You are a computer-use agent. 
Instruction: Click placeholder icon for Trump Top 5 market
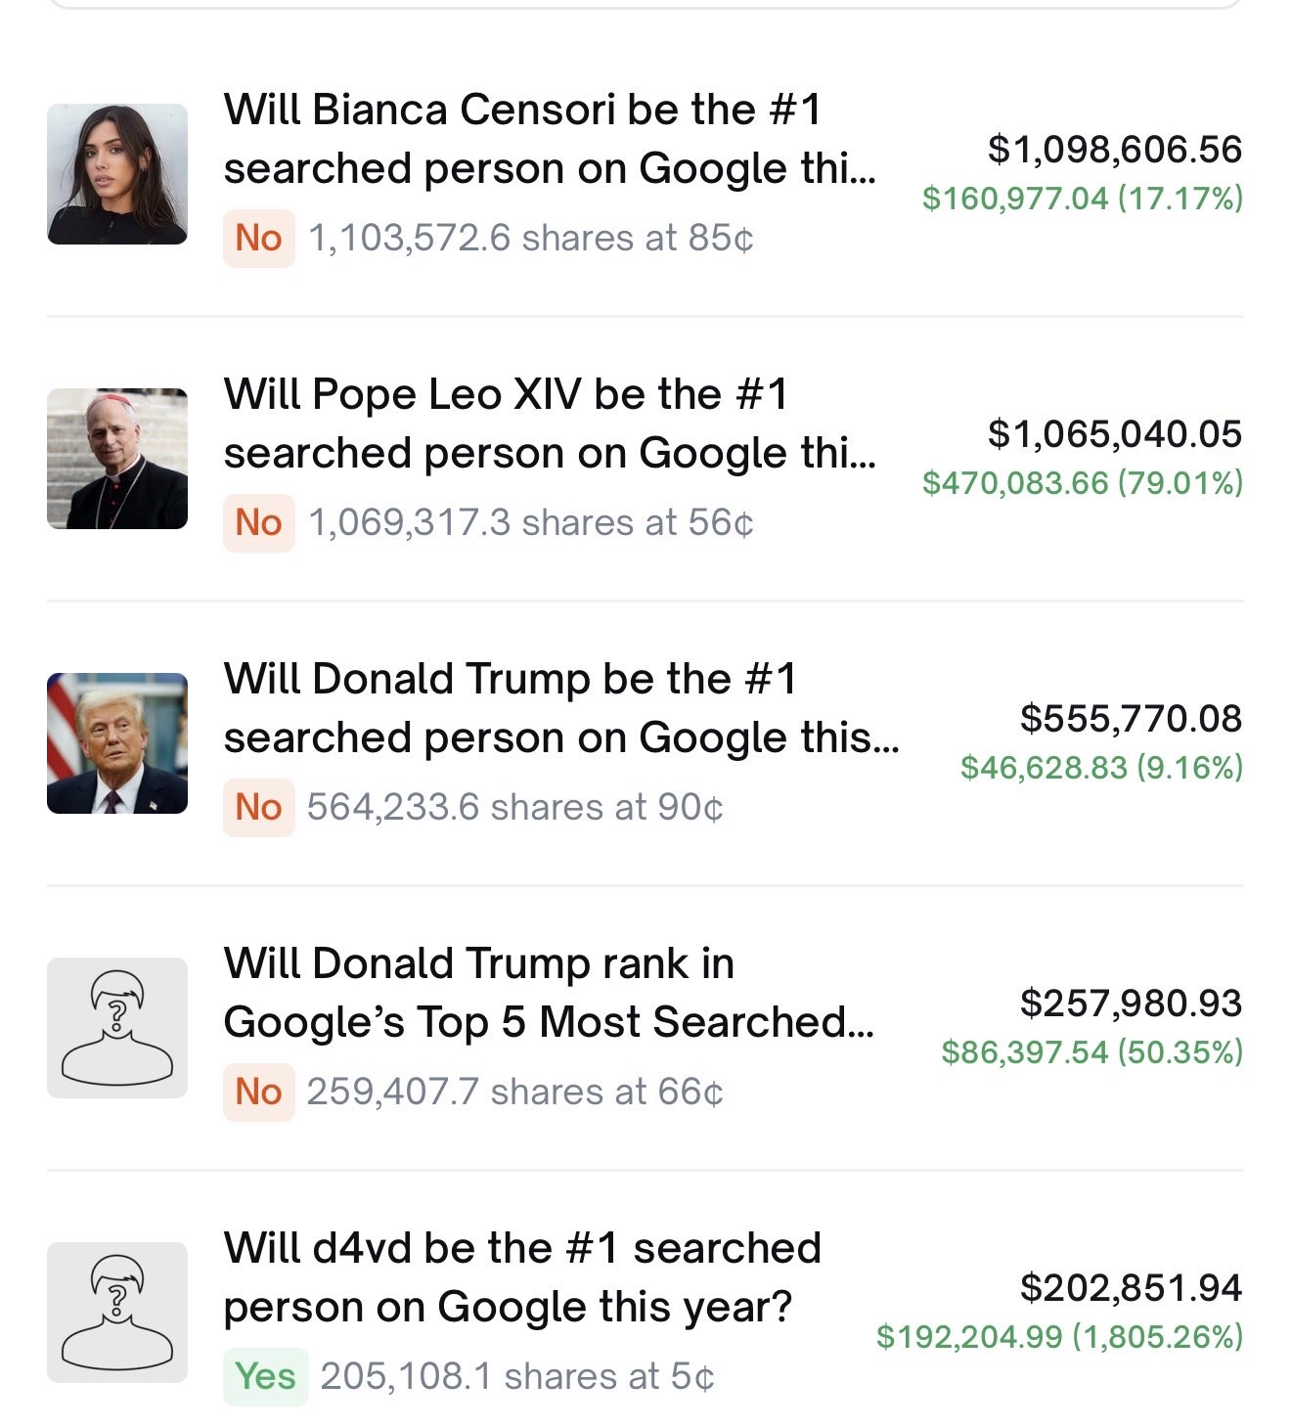pos(117,1028)
